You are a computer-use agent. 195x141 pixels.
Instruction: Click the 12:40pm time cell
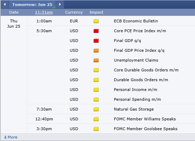click(44, 119)
